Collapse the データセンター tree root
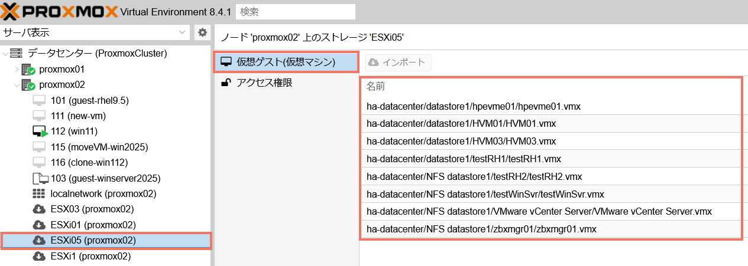Image resolution: width=748 pixels, height=266 pixels. pos(5,54)
